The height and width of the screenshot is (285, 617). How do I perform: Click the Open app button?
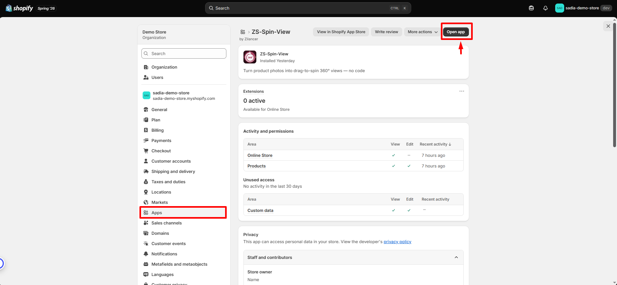click(456, 32)
